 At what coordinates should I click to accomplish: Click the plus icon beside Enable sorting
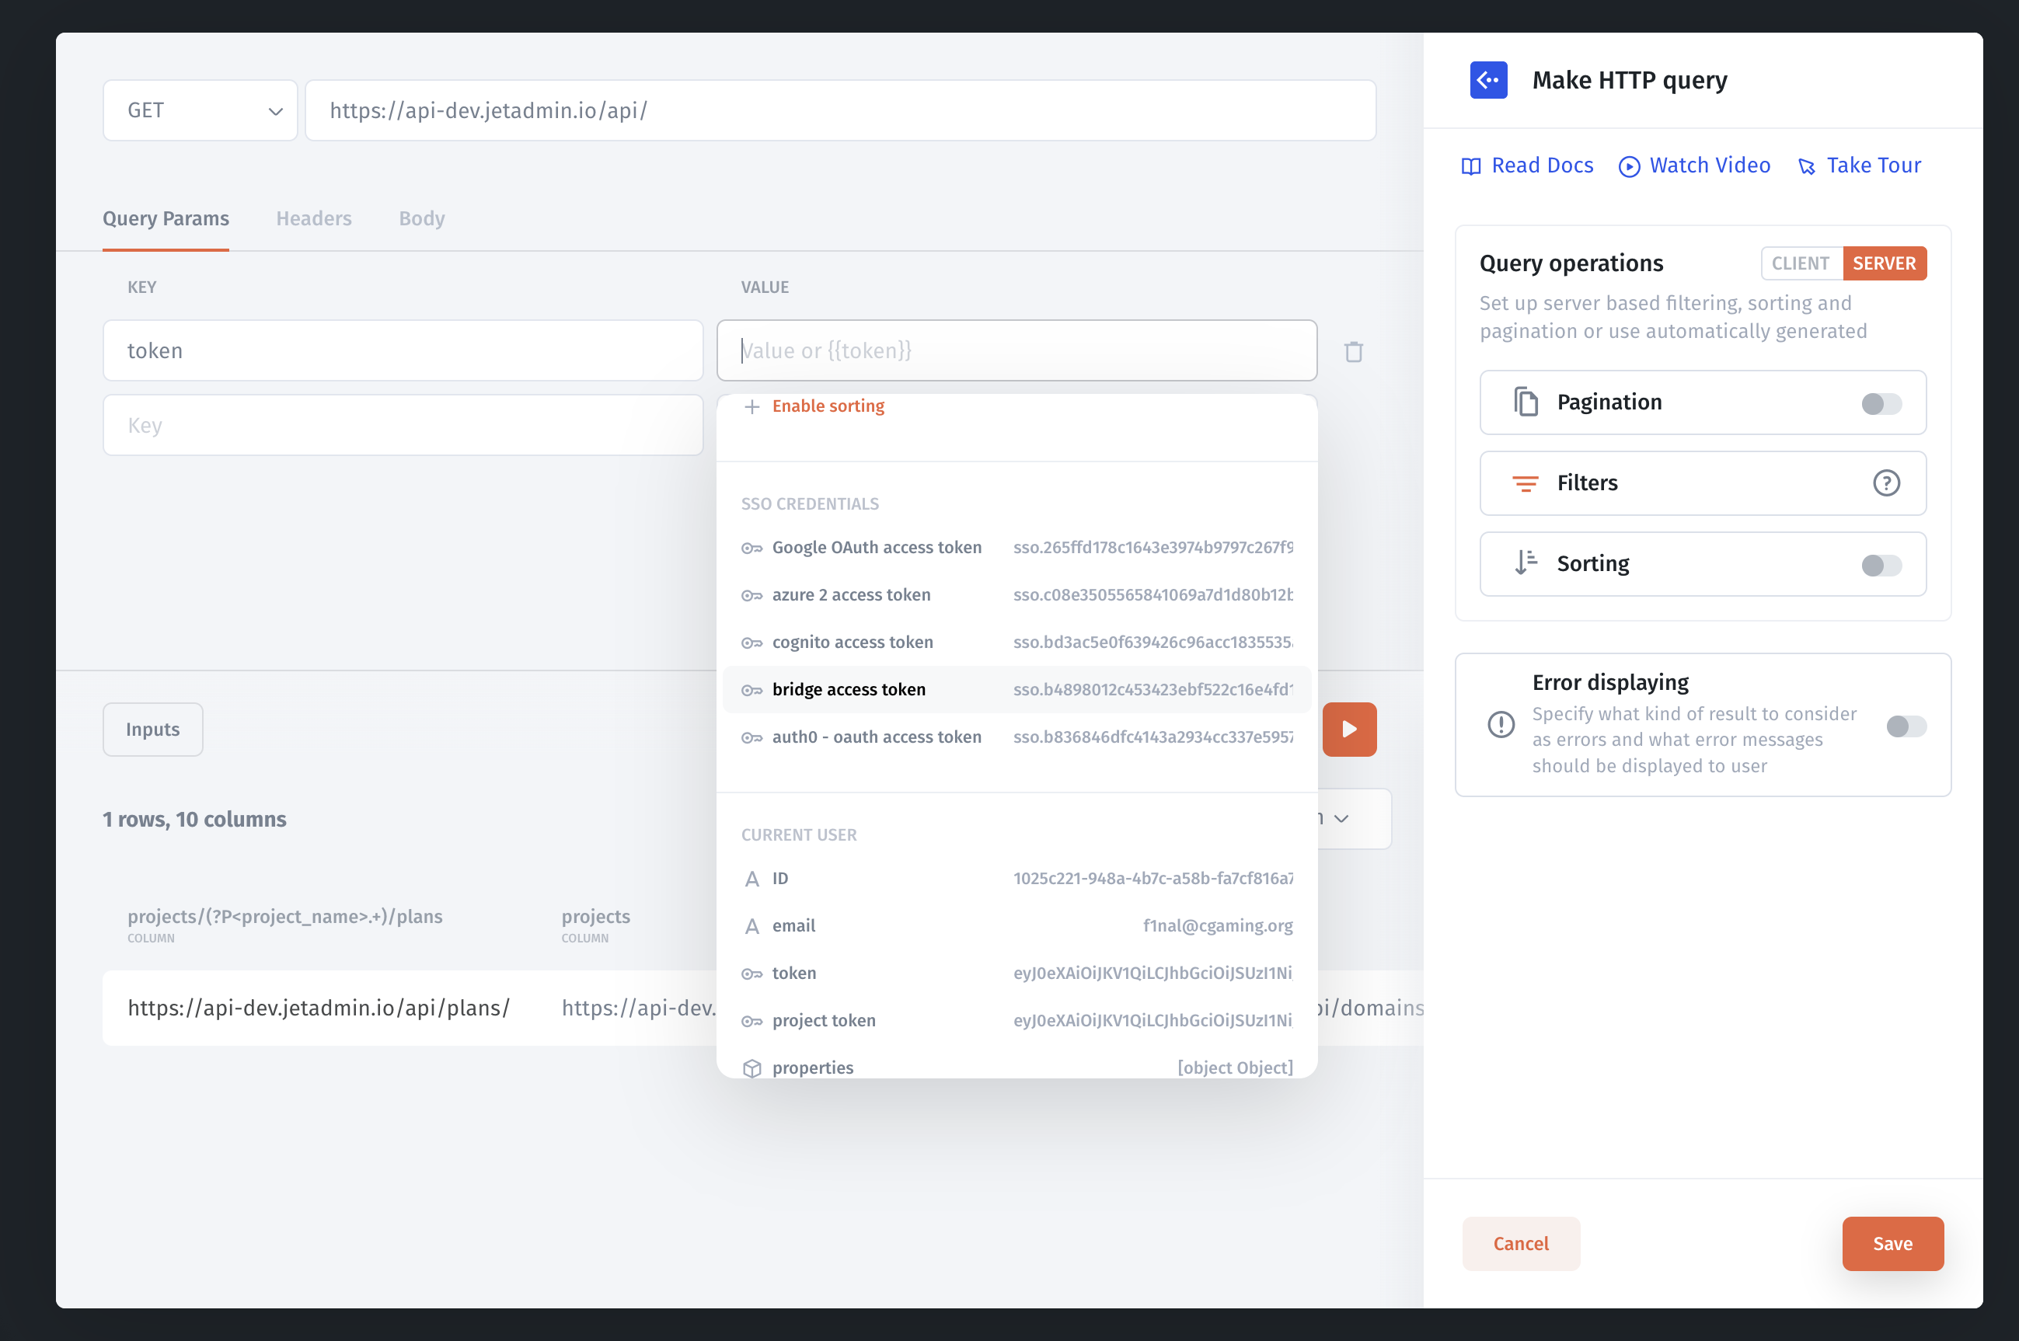[751, 407]
